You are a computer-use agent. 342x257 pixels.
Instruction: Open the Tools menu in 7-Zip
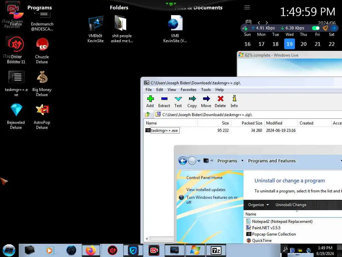pyautogui.click(x=206, y=90)
